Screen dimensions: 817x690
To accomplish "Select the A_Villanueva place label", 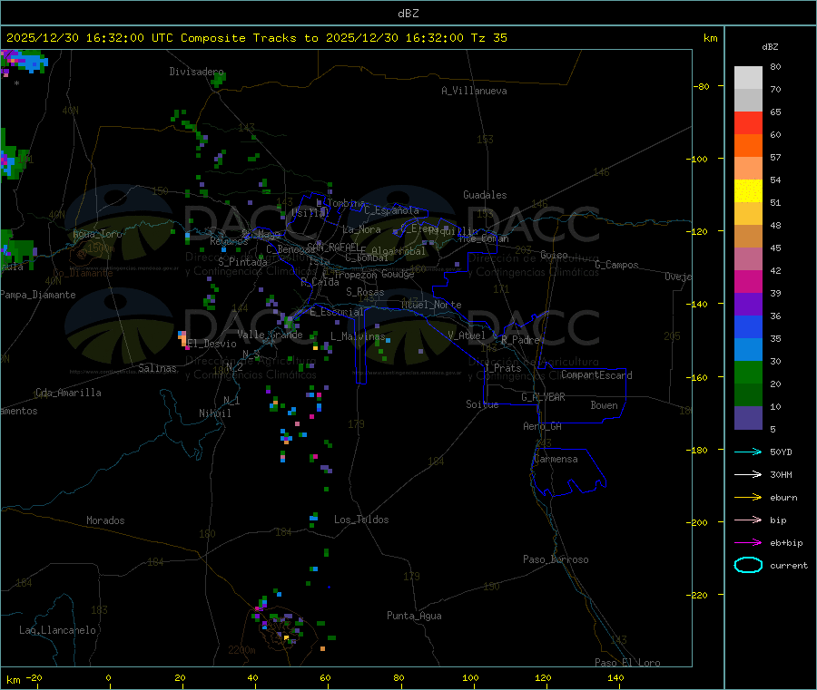I will [x=474, y=91].
